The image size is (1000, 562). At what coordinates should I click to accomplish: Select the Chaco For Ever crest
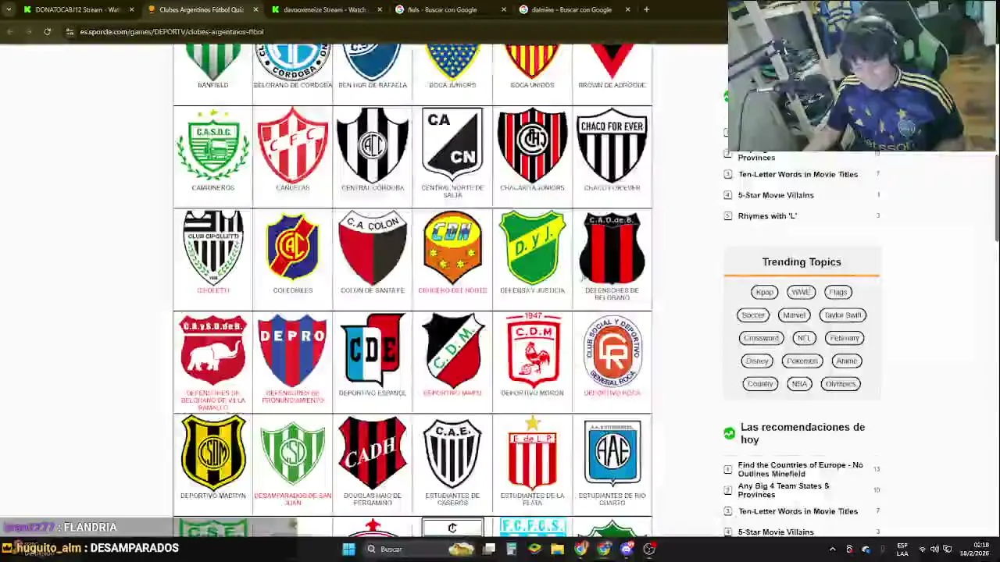(x=612, y=146)
